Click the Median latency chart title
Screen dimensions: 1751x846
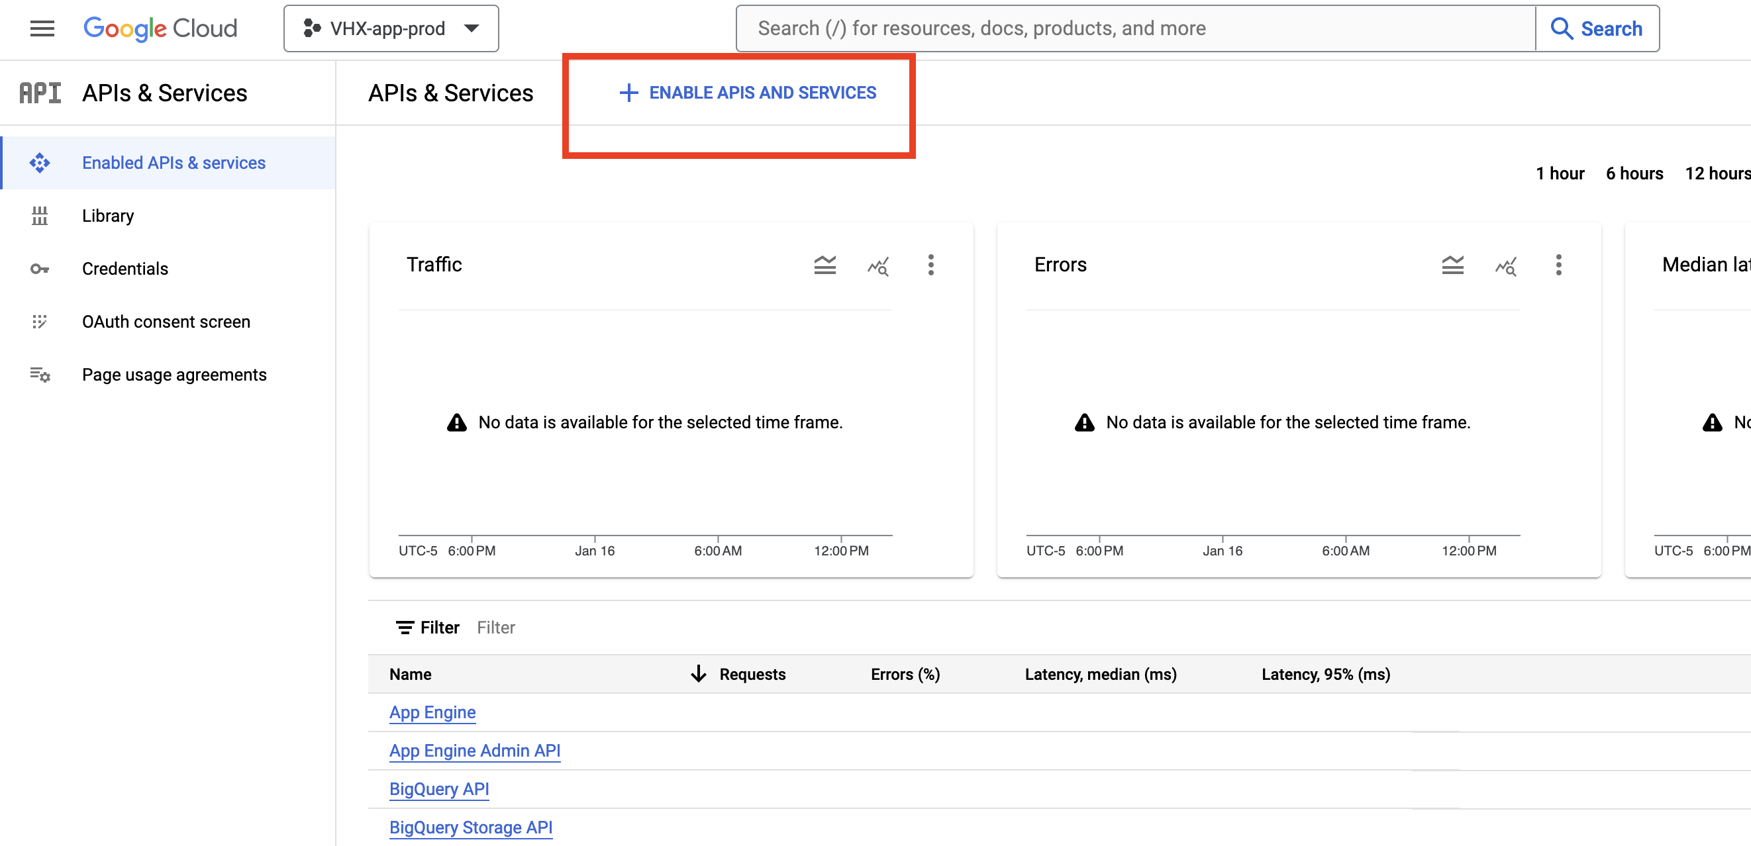click(1706, 265)
